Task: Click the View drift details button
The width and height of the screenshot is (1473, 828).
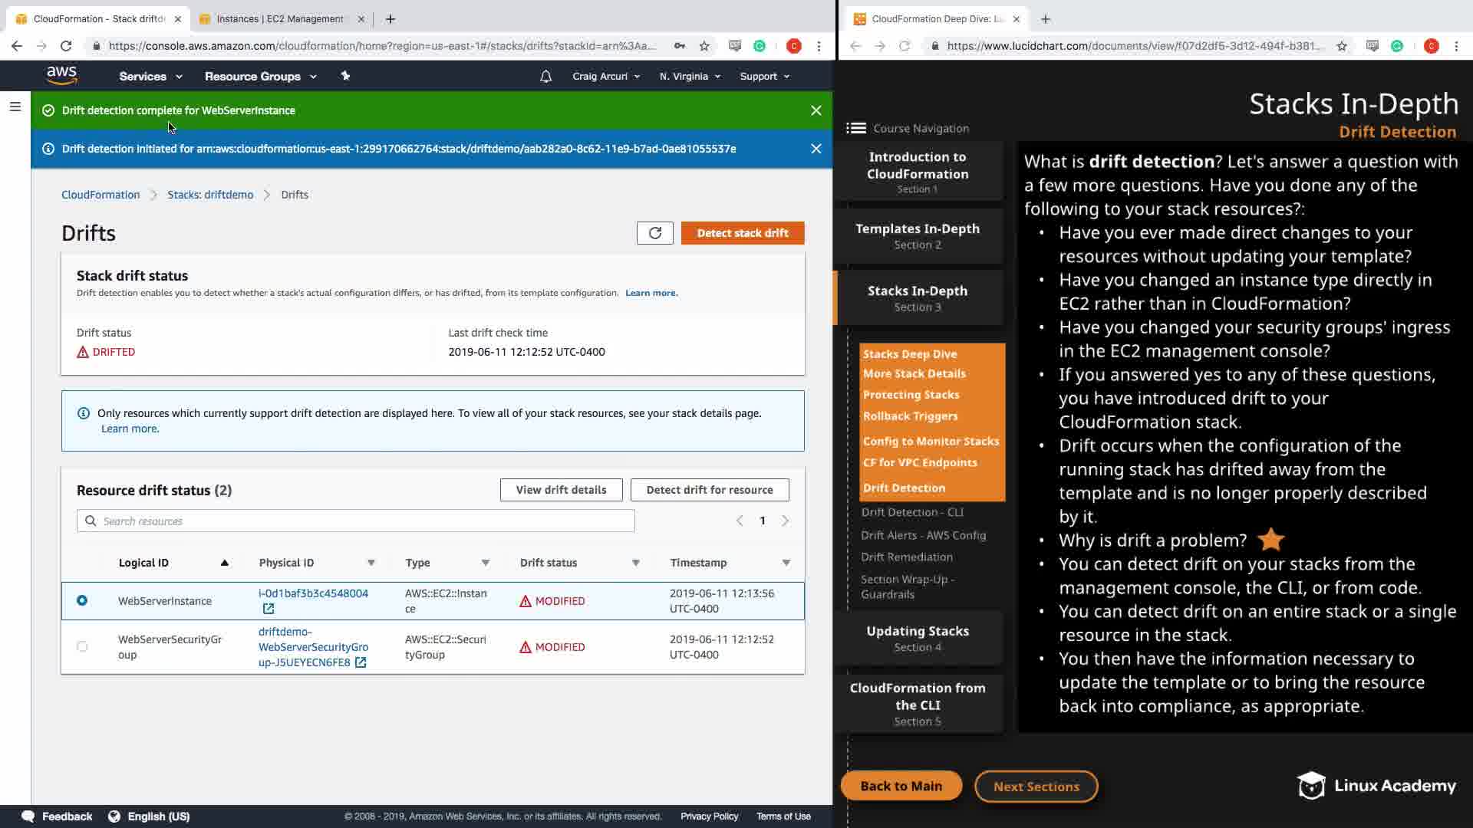Action: (x=561, y=490)
